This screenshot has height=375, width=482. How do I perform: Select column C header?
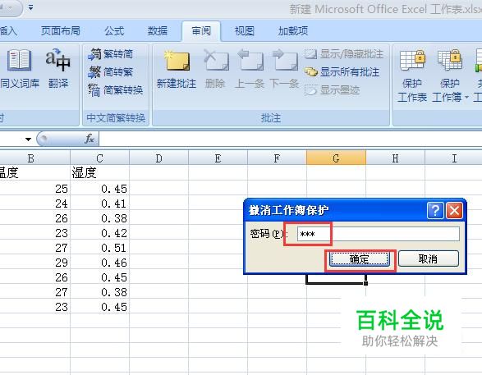click(x=99, y=158)
